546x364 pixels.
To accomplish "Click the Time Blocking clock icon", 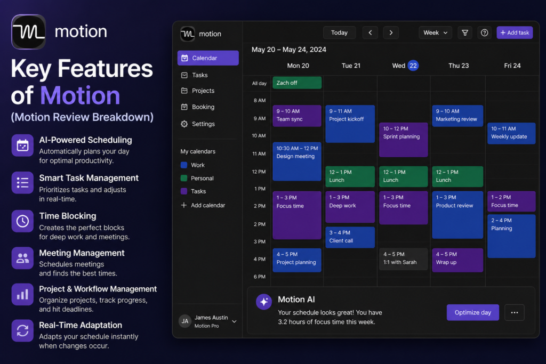I will click(x=22, y=221).
